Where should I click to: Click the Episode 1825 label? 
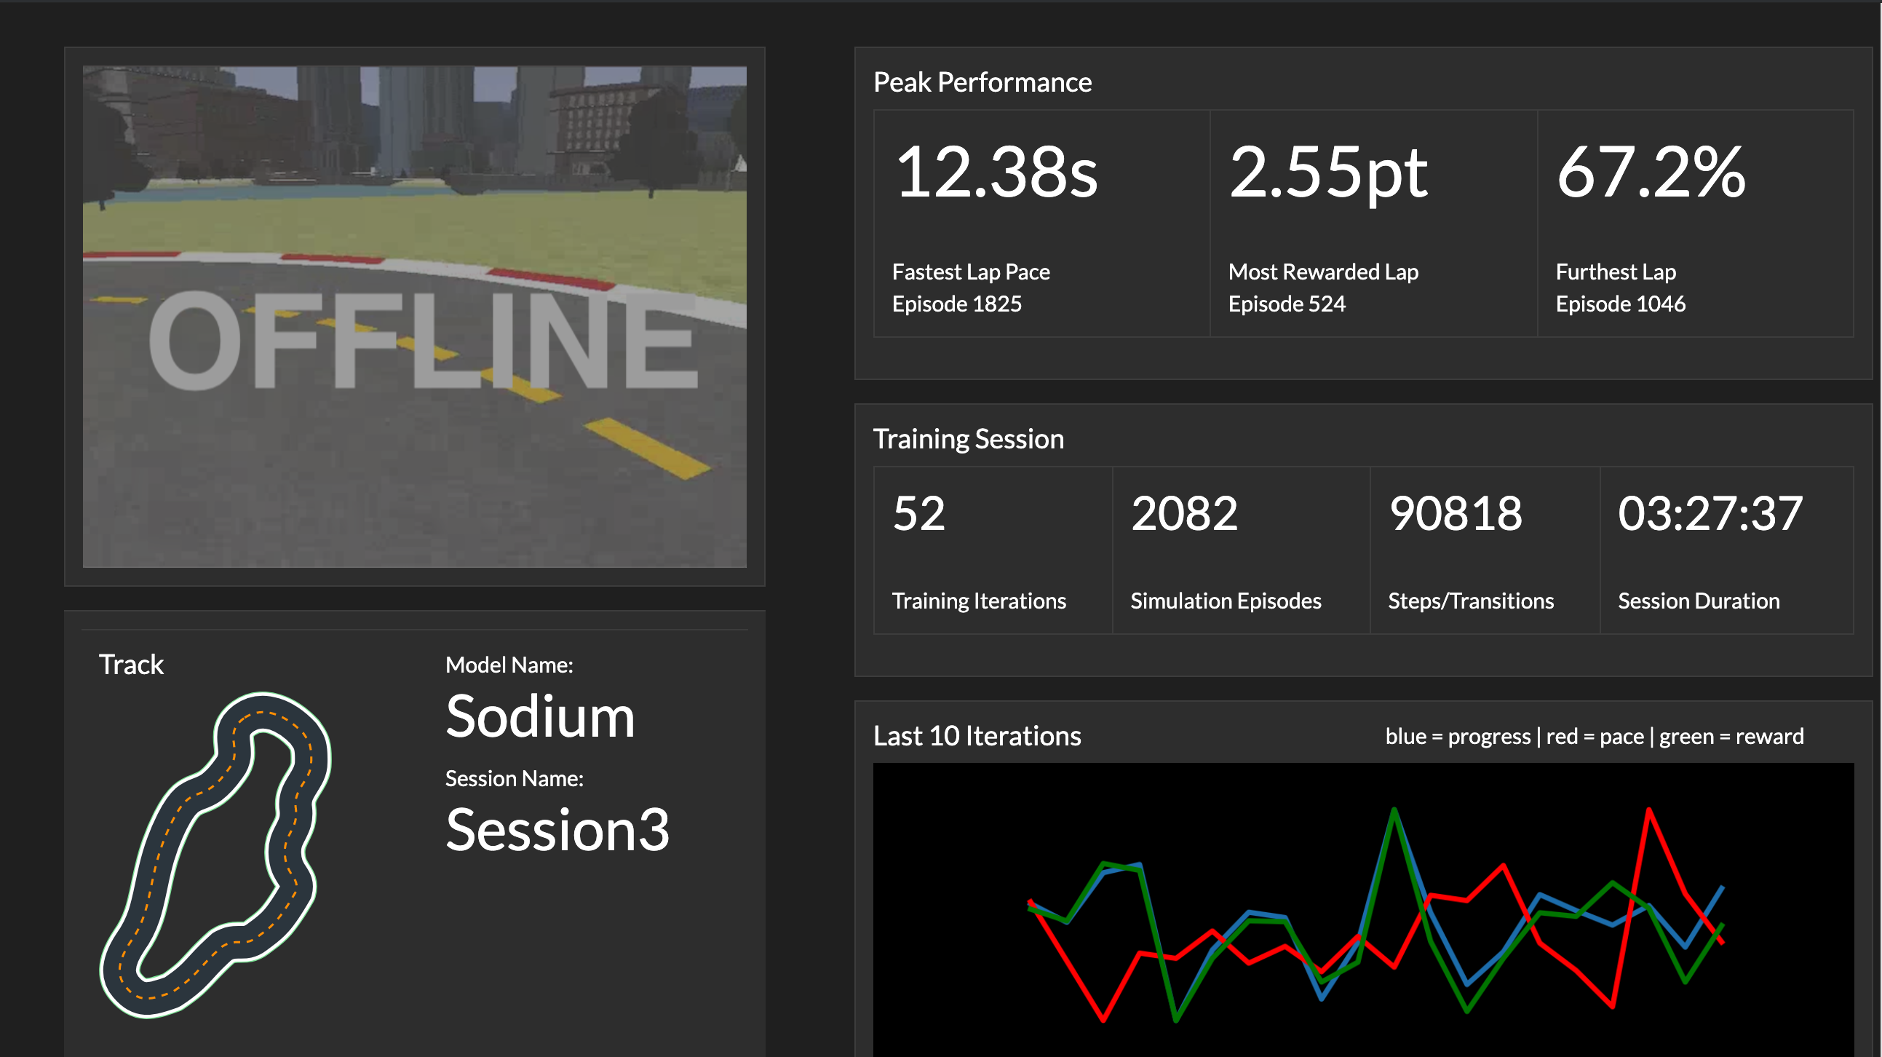pyautogui.click(x=956, y=304)
